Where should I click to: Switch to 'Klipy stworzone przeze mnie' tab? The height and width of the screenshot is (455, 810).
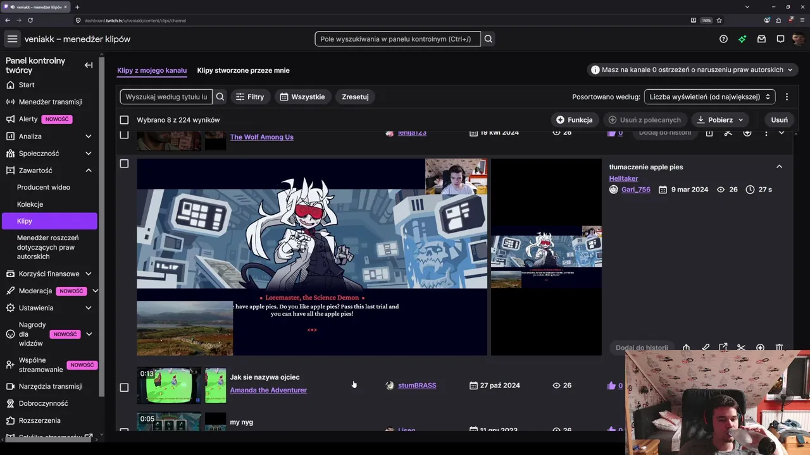coord(243,70)
